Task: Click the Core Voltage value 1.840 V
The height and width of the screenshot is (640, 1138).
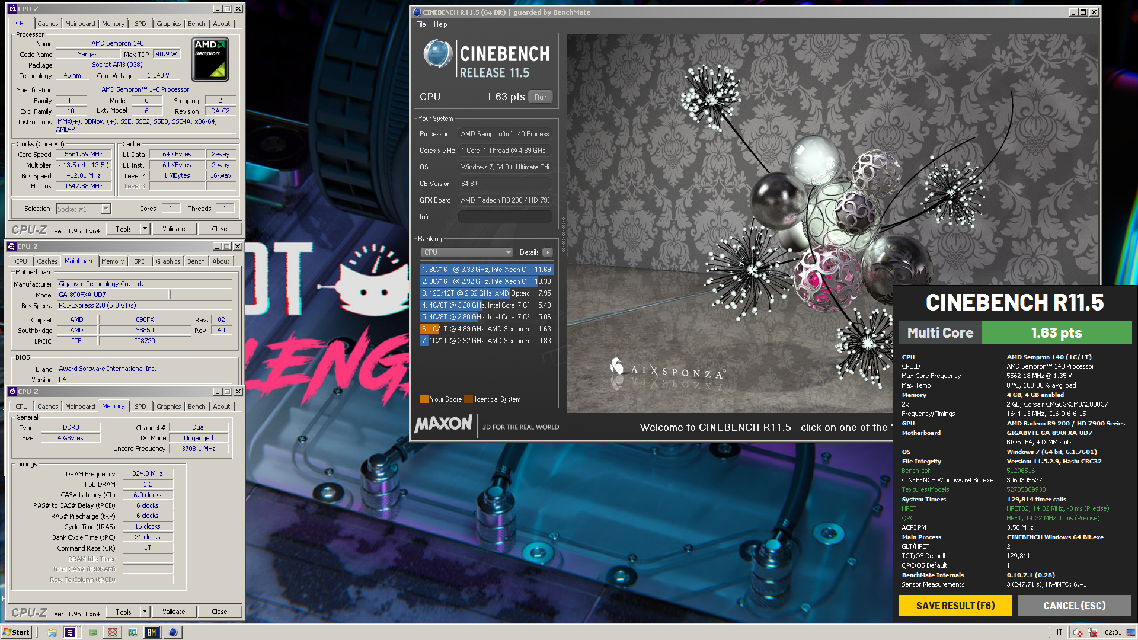Action: click(158, 75)
